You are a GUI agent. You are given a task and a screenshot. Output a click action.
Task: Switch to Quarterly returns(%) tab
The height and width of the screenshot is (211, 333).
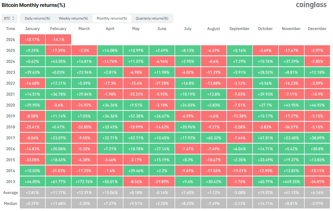click(152, 18)
